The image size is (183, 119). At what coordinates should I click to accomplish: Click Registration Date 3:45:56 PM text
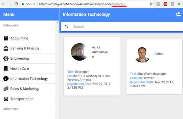click(x=89, y=86)
